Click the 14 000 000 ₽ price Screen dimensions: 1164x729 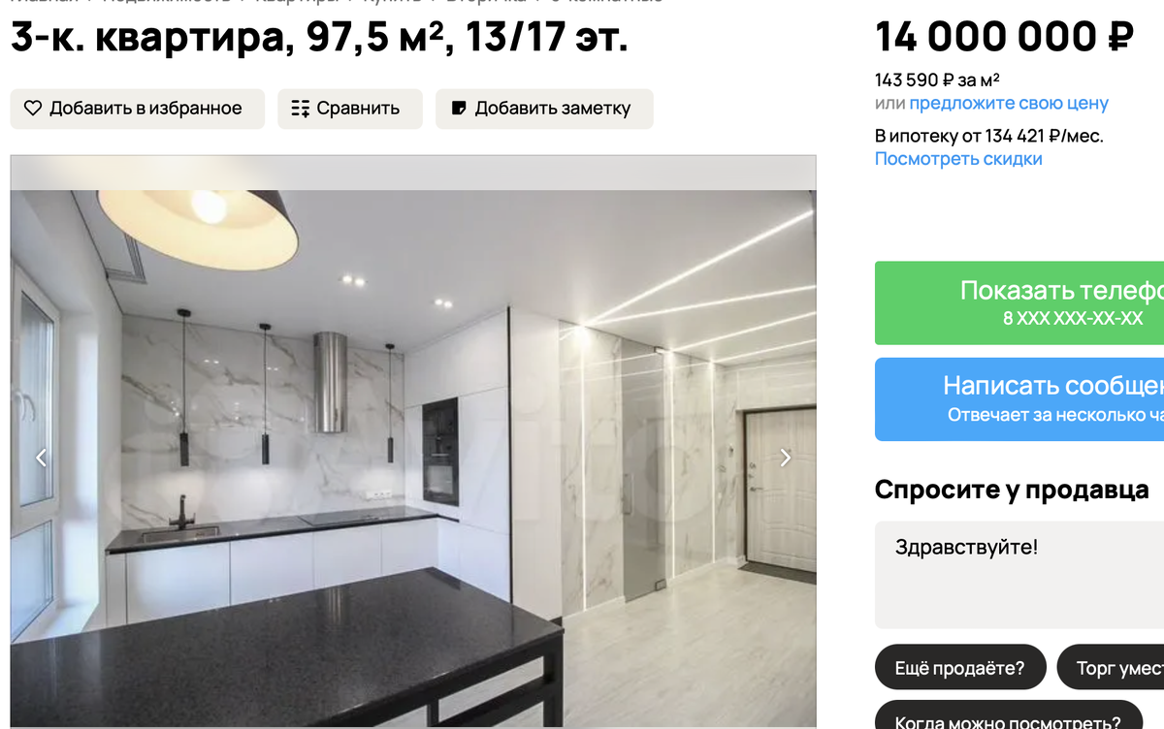pyautogui.click(x=1005, y=37)
